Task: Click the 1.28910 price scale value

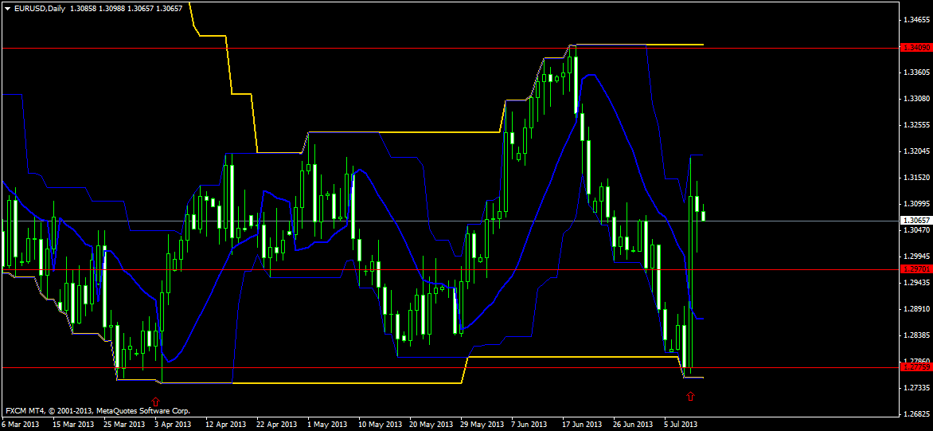Action: 915,308
